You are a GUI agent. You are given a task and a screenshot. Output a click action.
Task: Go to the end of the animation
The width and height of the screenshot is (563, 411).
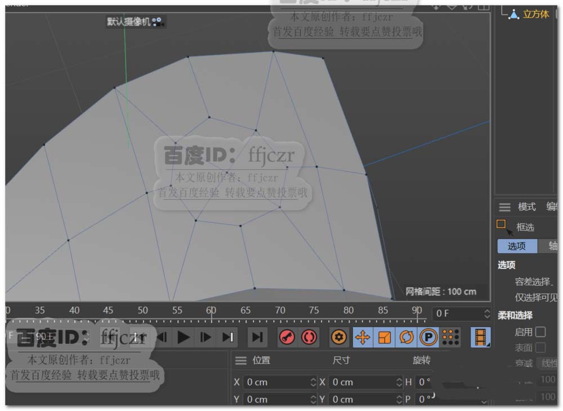(x=257, y=337)
